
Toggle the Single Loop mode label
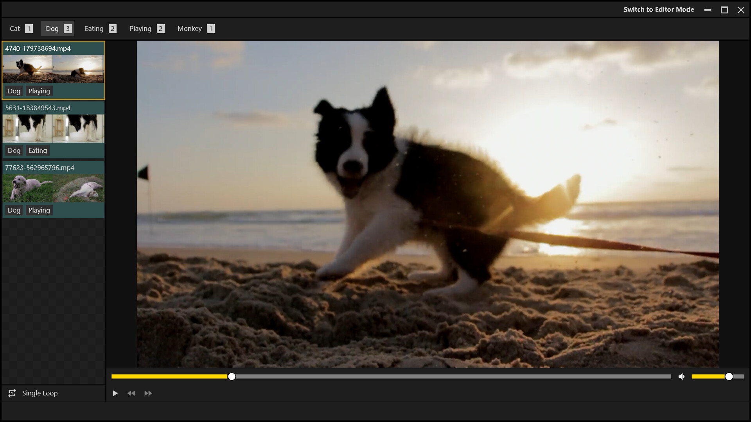pos(40,393)
